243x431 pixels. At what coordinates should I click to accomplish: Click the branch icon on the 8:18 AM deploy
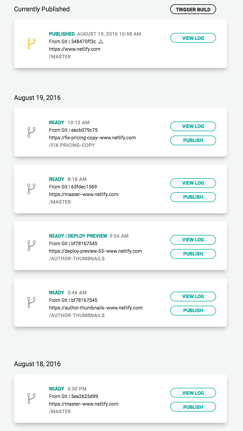pyautogui.click(x=31, y=189)
